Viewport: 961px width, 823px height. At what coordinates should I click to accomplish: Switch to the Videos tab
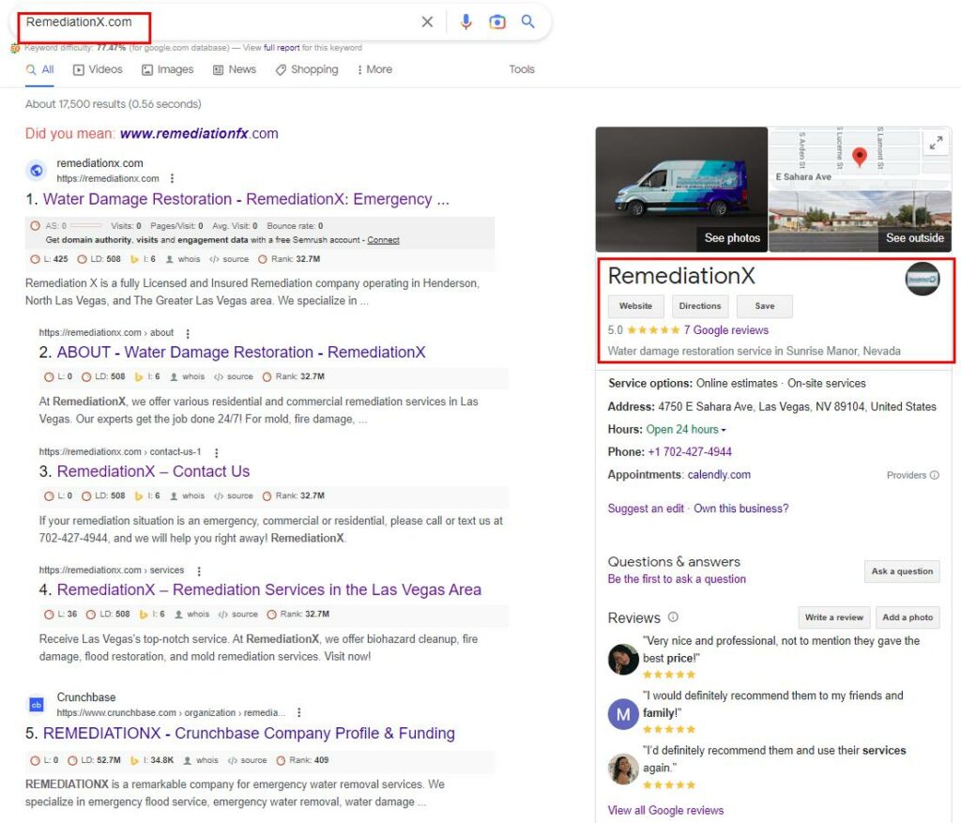98,69
